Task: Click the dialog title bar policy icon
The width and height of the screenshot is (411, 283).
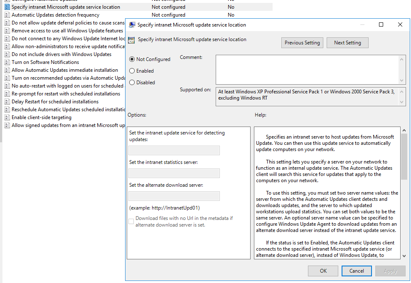Action: coord(132,25)
